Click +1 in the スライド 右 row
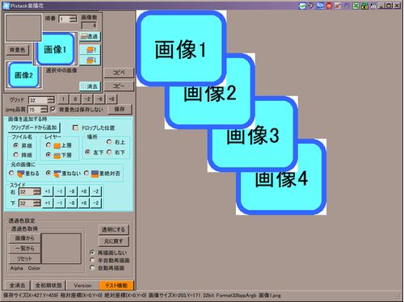 pyautogui.click(x=48, y=191)
